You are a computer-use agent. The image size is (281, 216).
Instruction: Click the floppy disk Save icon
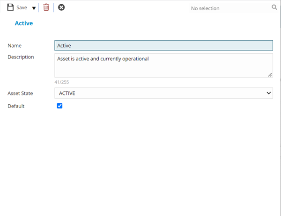[x=10, y=7]
